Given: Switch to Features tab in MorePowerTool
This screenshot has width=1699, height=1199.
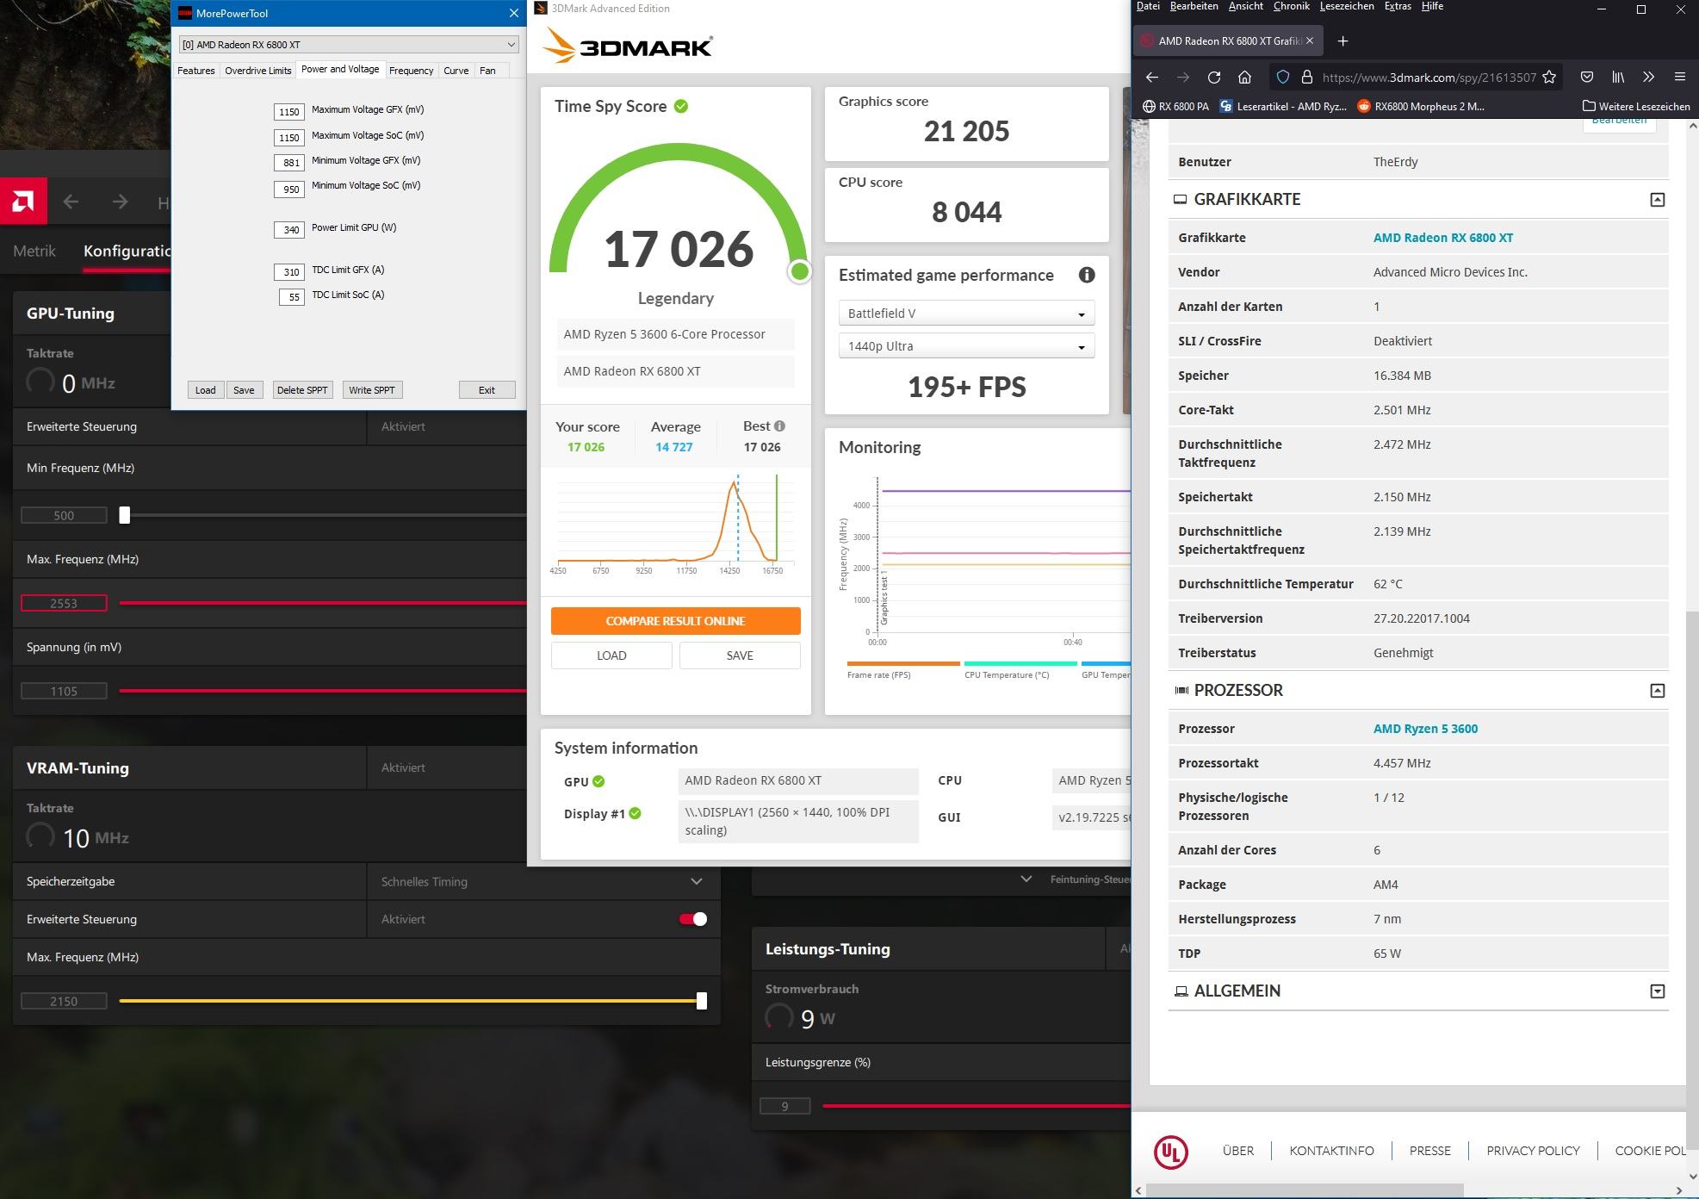Looking at the screenshot, I should point(196,71).
